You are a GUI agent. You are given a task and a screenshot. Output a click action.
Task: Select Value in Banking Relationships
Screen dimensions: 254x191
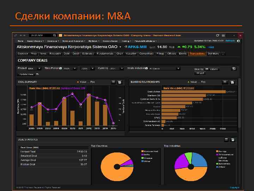192,82
